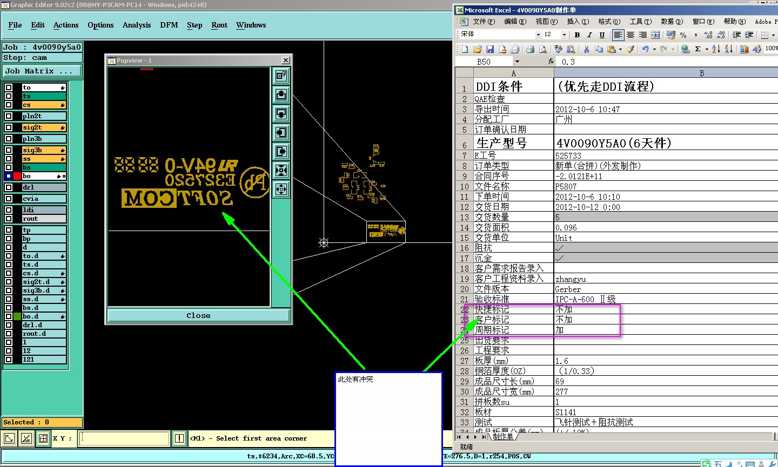Viewport: 778px width, 467px height.
Task: Click the exclamation mark alert icon
Action: (179, 438)
